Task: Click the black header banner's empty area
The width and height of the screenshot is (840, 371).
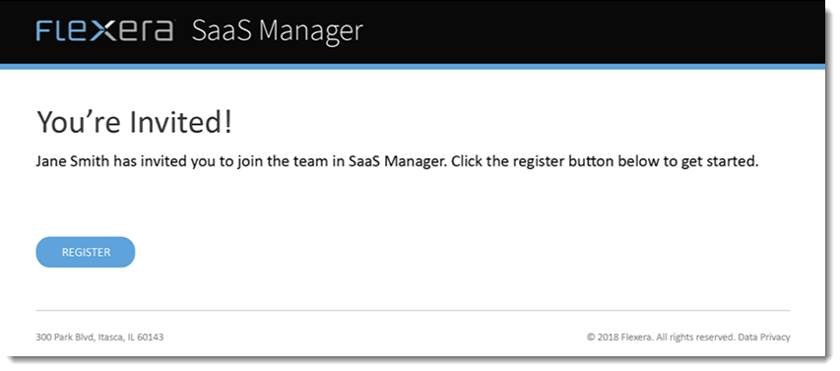Action: tap(589, 31)
